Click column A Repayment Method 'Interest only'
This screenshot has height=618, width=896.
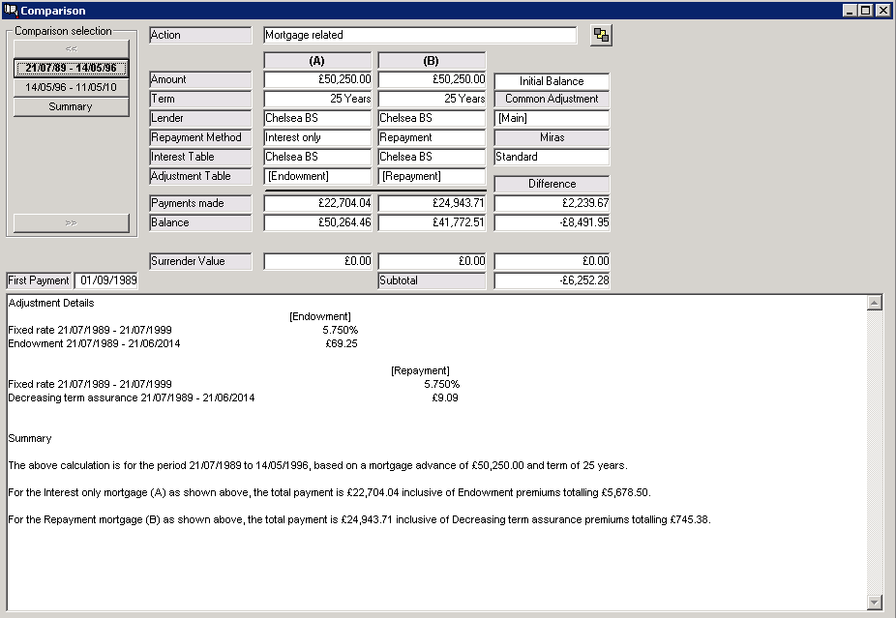tap(317, 137)
